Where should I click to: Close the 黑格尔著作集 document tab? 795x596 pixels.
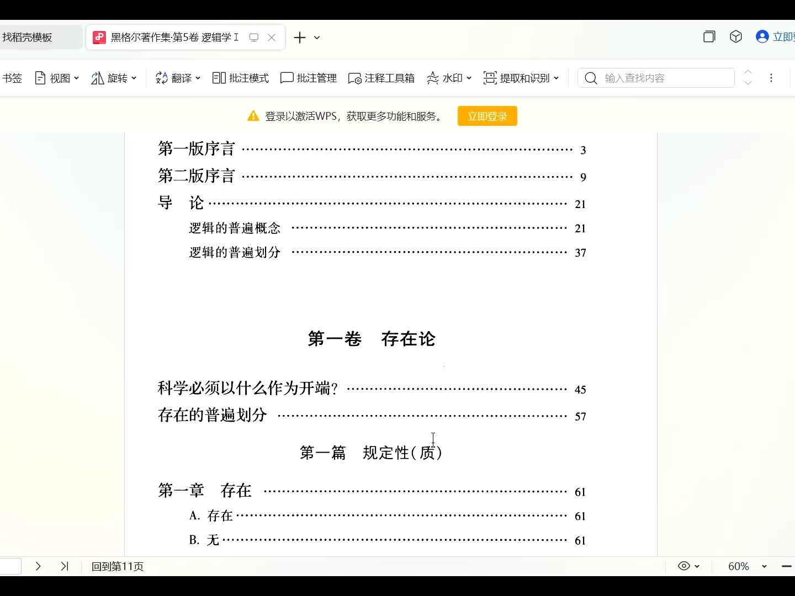pyautogui.click(x=272, y=38)
